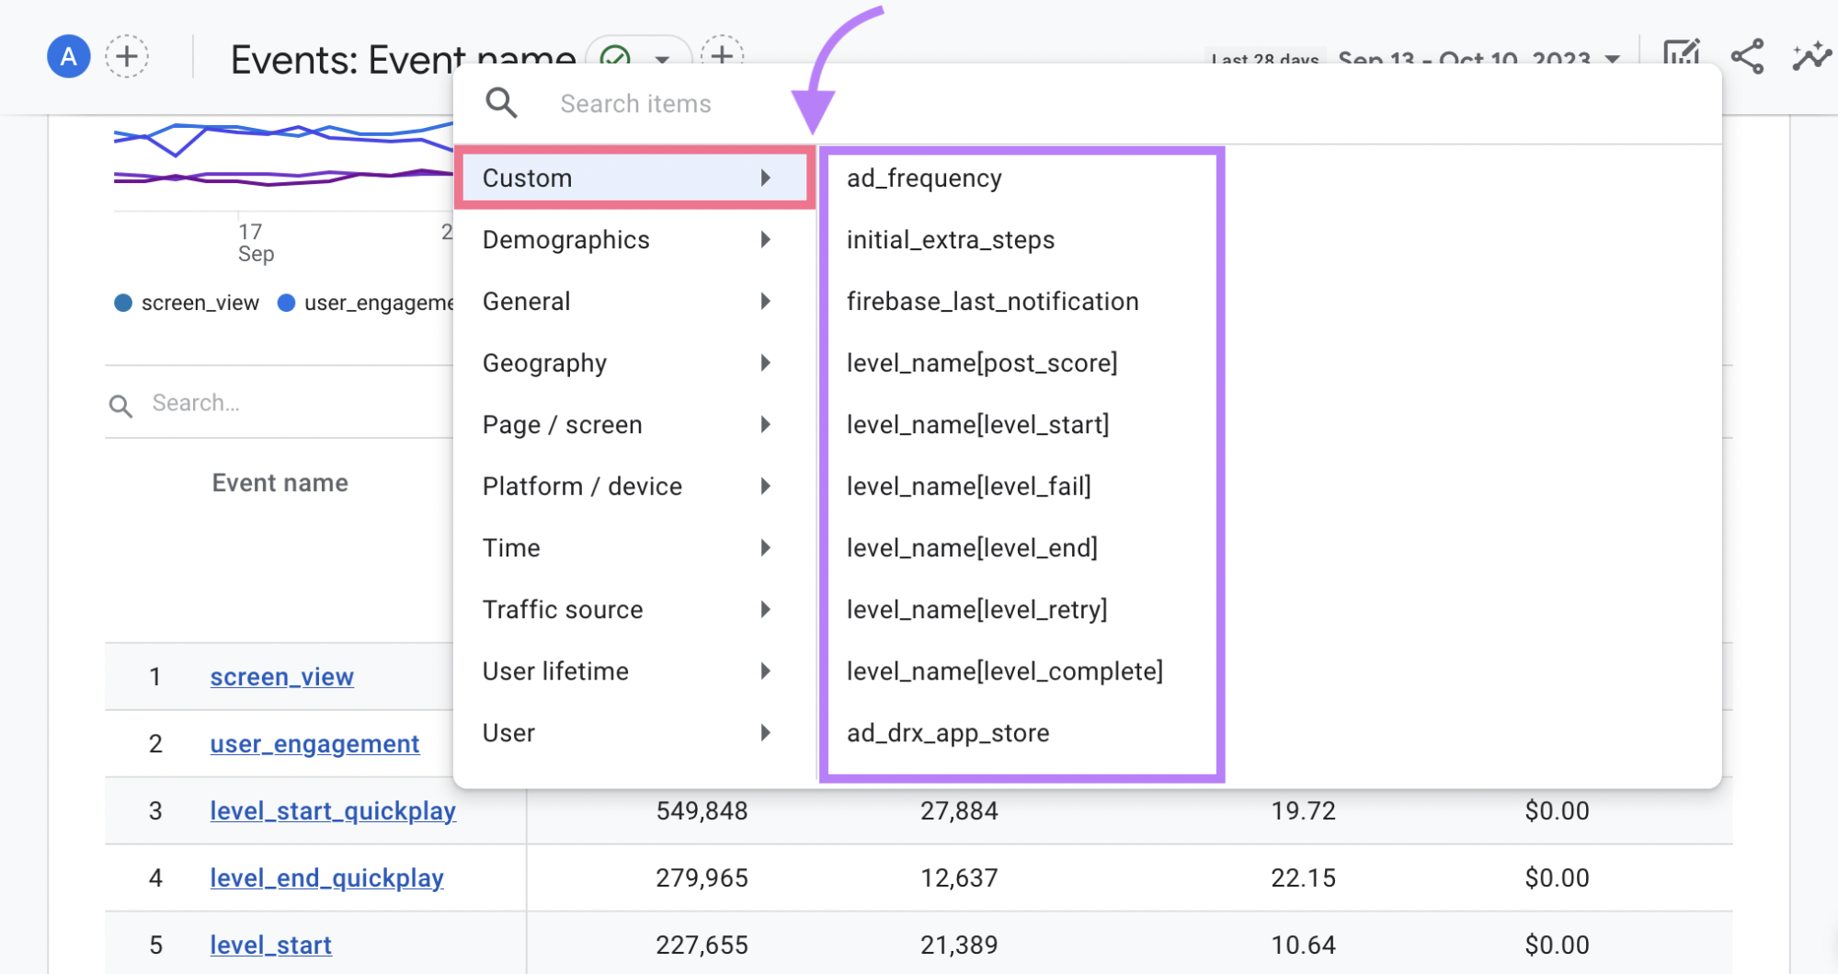Click the table search magnifier icon
The image size is (1838, 974).
point(120,405)
